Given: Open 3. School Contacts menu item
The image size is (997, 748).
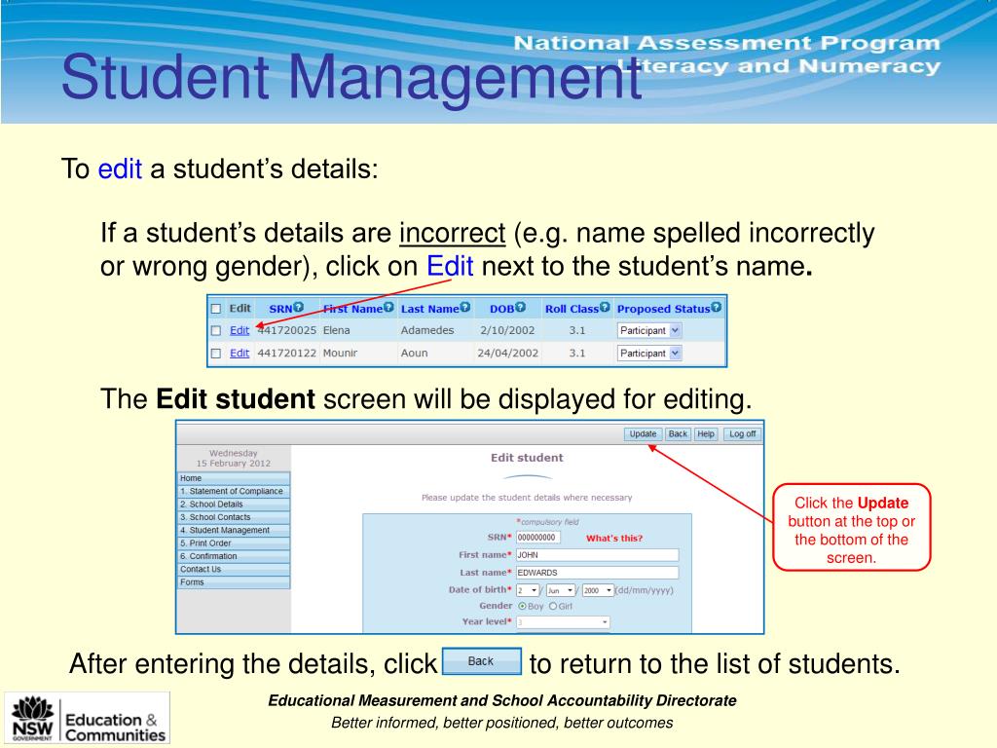Looking at the screenshot, I should pos(234,517).
